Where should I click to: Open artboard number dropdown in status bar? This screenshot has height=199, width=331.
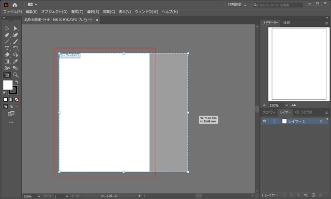tap(67, 196)
